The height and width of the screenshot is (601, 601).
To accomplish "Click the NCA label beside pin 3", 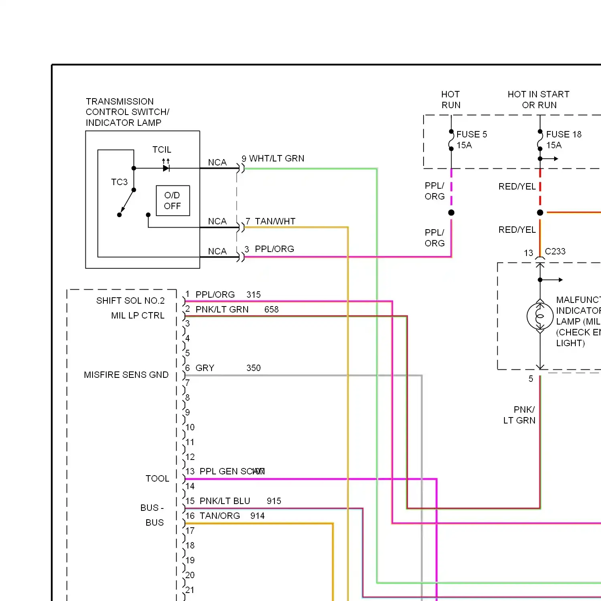I will coord(217,251).
